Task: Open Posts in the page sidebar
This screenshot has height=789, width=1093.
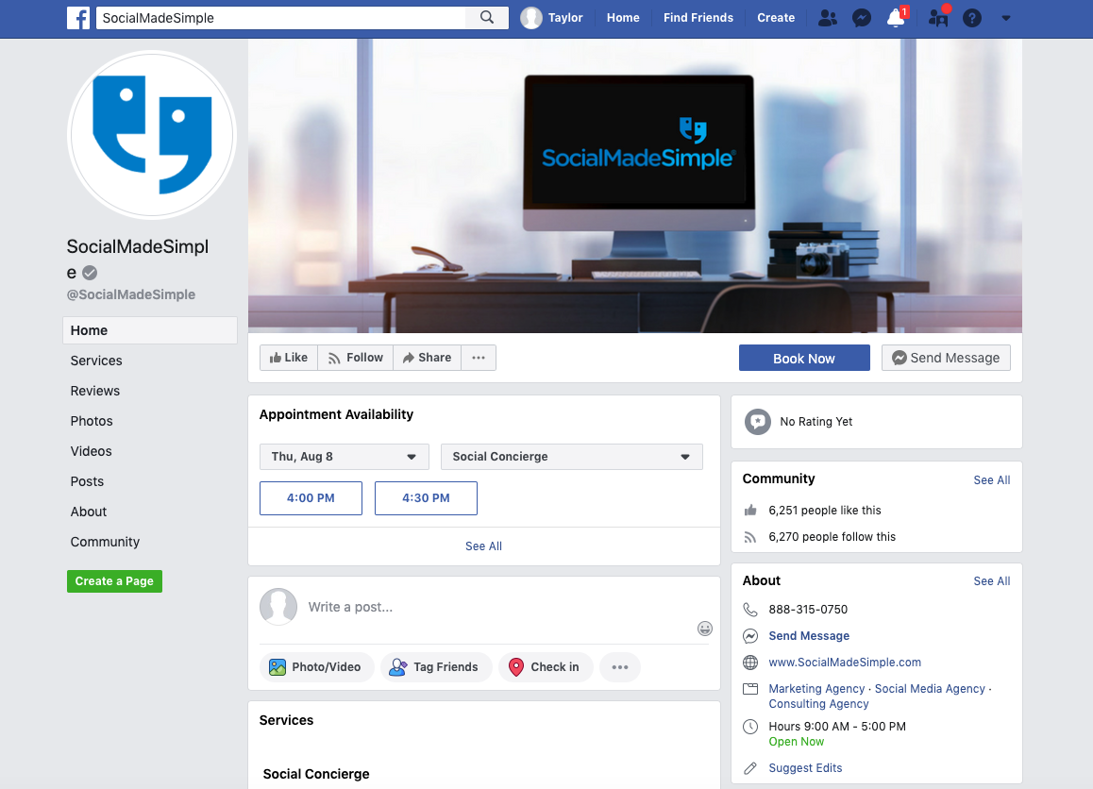Action: (87, 481)
